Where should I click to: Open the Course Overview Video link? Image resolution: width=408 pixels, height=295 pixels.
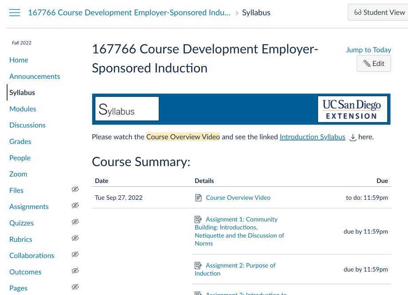point(238,198)
